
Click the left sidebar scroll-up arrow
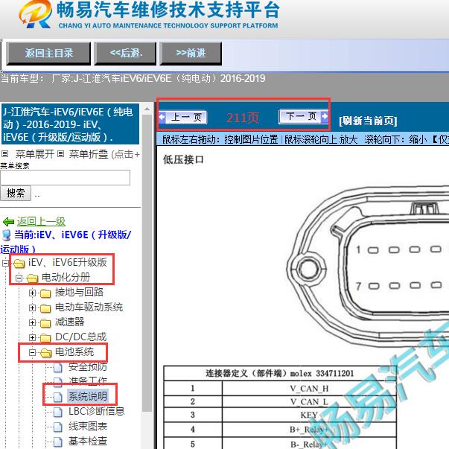pos(147,109)
